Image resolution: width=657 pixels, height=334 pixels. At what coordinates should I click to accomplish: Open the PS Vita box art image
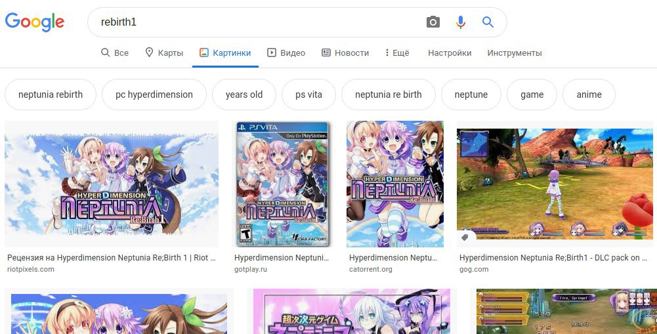284,184
